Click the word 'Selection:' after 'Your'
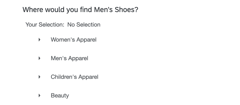Screen dimensions: 240x105 tap(51, 25)
